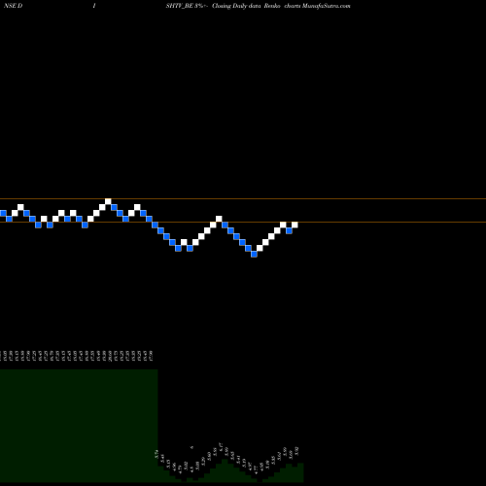The image size is (486, 486).
Task: Click the MunafaSutra.com label in the title
Action: pos(326,6)
